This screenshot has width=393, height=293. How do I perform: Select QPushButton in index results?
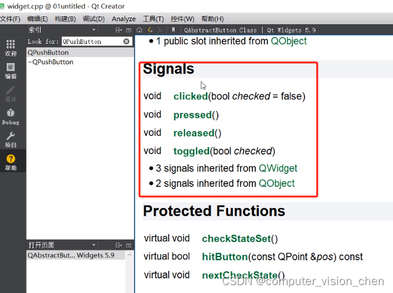pos(79,52)
